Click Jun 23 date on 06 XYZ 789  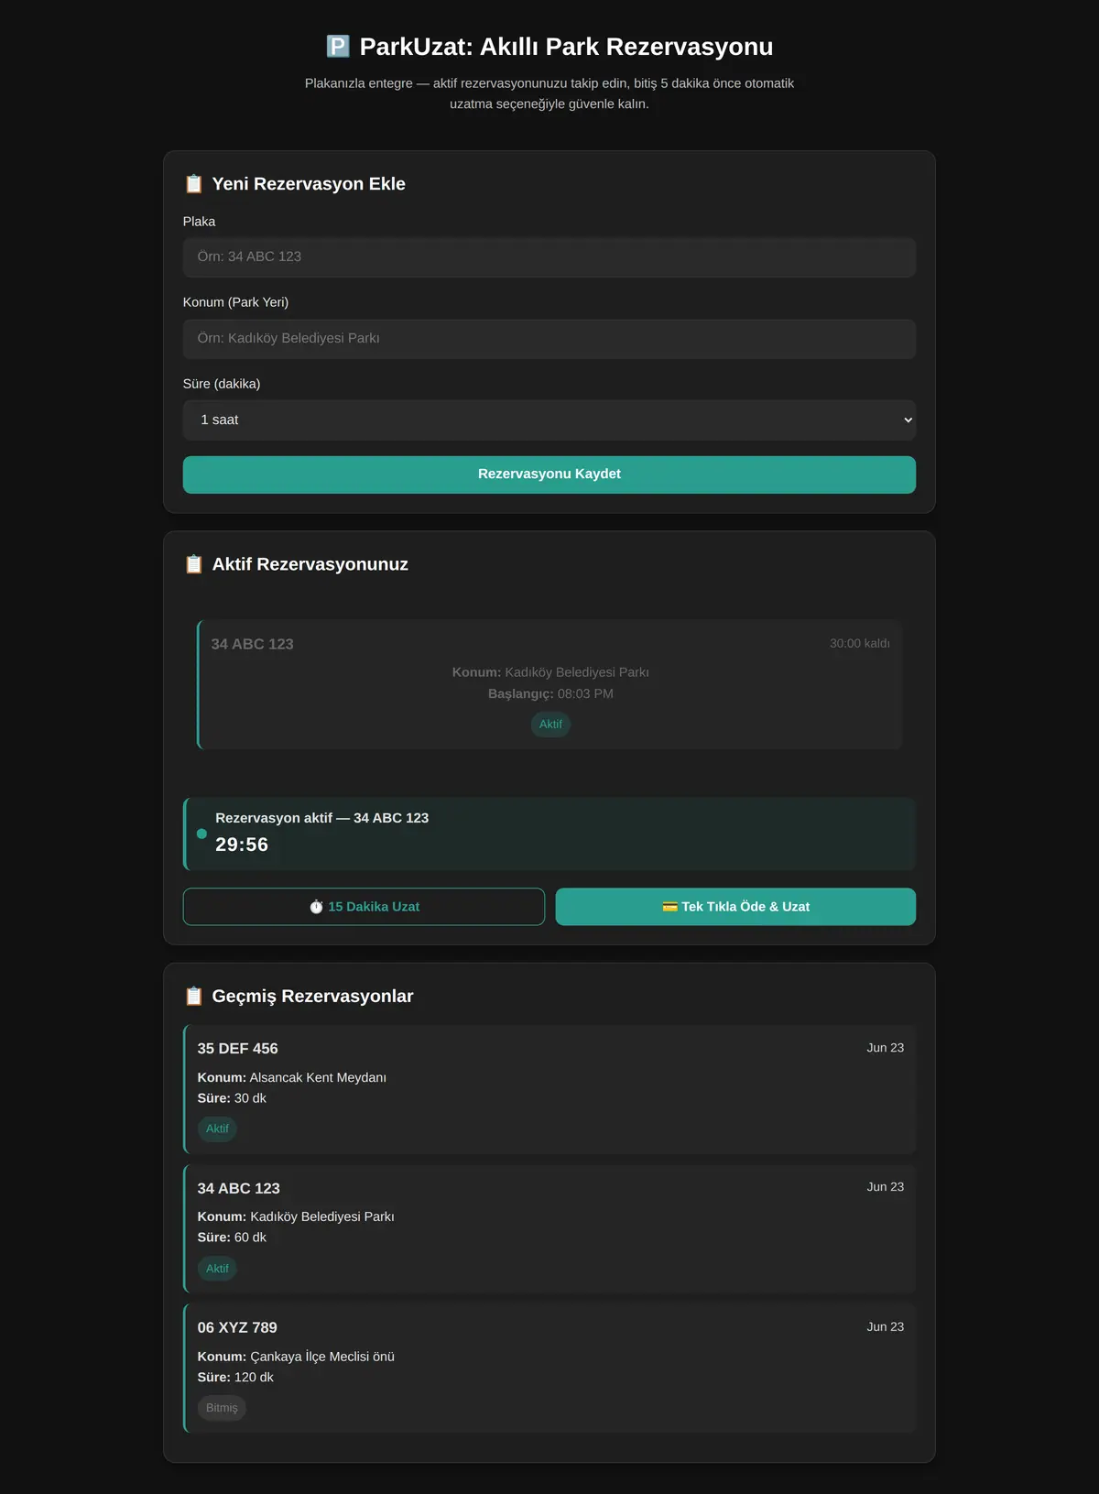coord(885,1327)
